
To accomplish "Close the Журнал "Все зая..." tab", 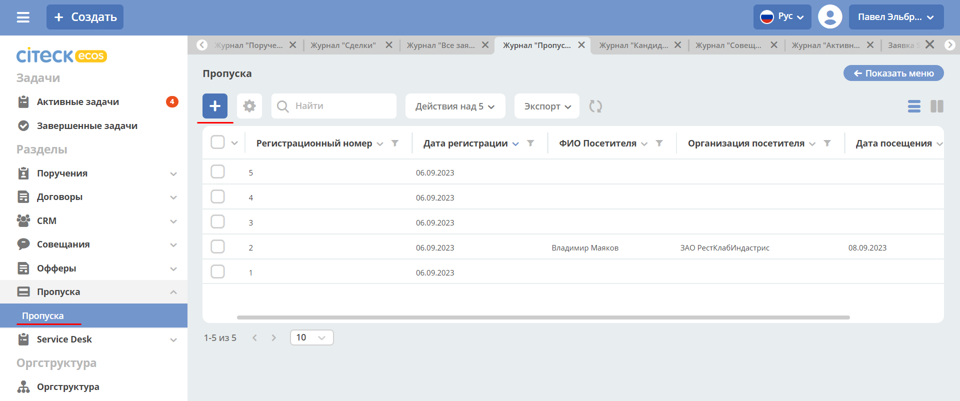I will (x=485, y=45).
